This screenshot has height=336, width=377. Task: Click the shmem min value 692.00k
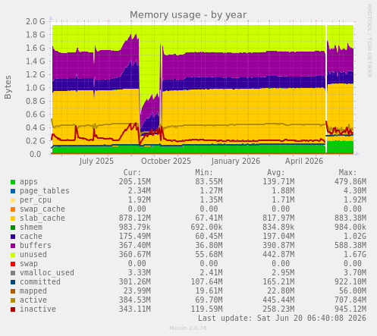coord(206,228)
